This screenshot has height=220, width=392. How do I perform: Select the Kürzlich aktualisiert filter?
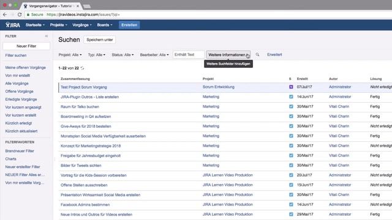coord(21,131)
